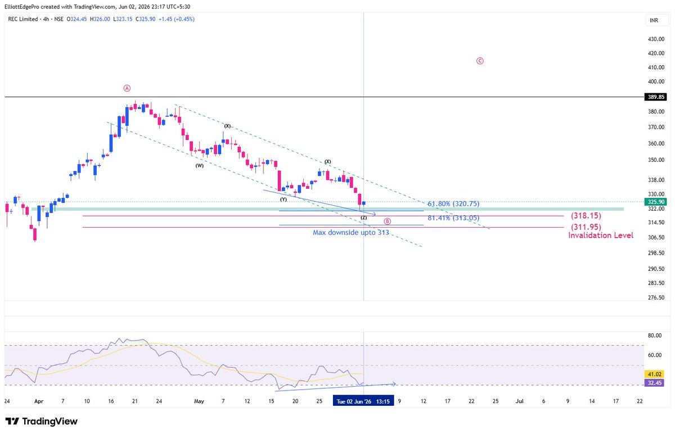This screenshot has width=675, height=435.
Task: Click the 'Max downside upto 313' note
Action: point(350,232)
